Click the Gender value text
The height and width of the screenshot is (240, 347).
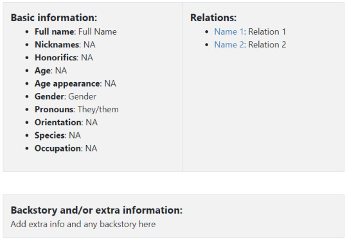click(x=82, y=96)
